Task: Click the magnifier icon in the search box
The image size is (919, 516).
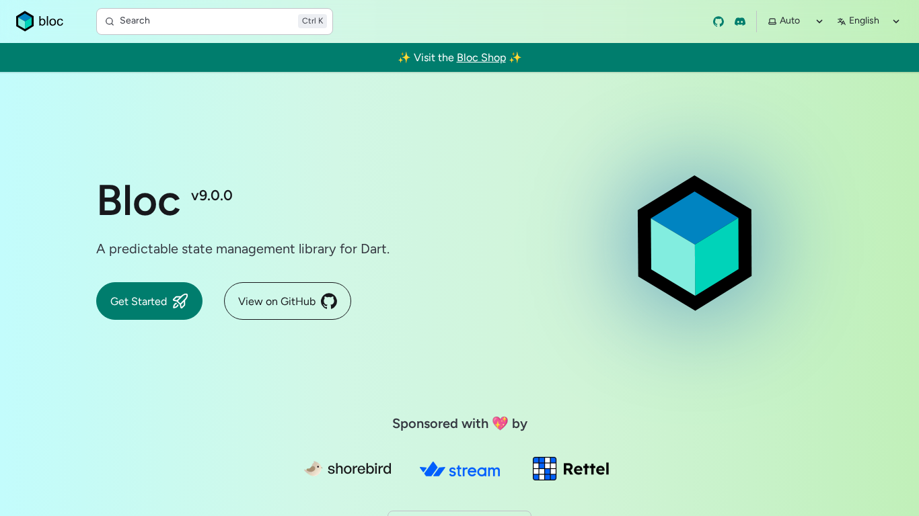Action: point(110,21)
